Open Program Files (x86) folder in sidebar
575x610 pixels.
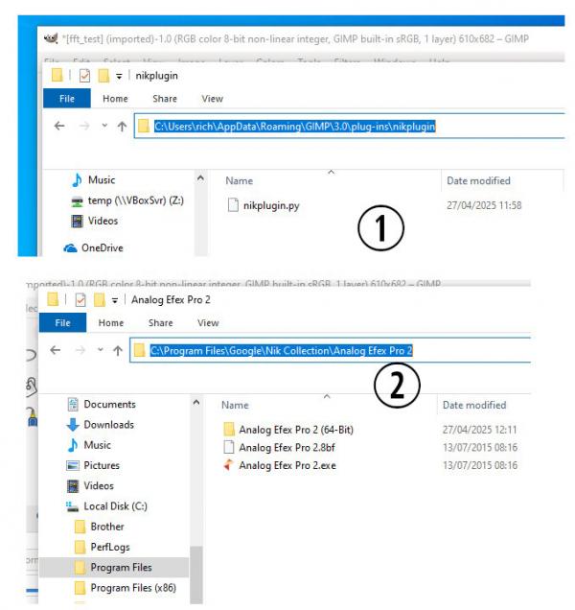(x=133, y=587)
